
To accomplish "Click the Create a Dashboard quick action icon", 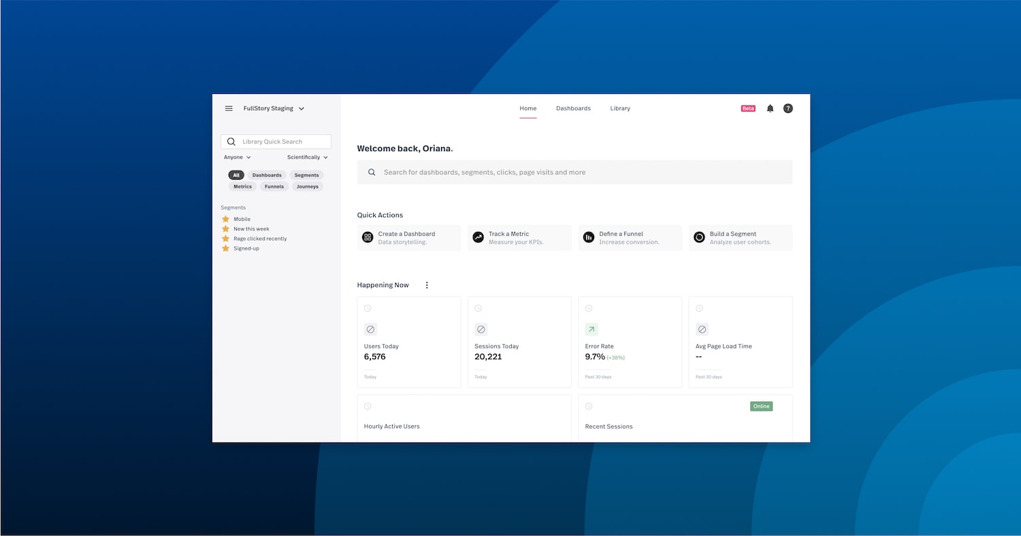I will click(368, 237).
